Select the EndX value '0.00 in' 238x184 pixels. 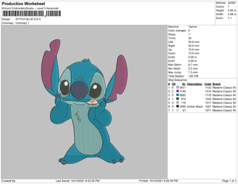192,57
